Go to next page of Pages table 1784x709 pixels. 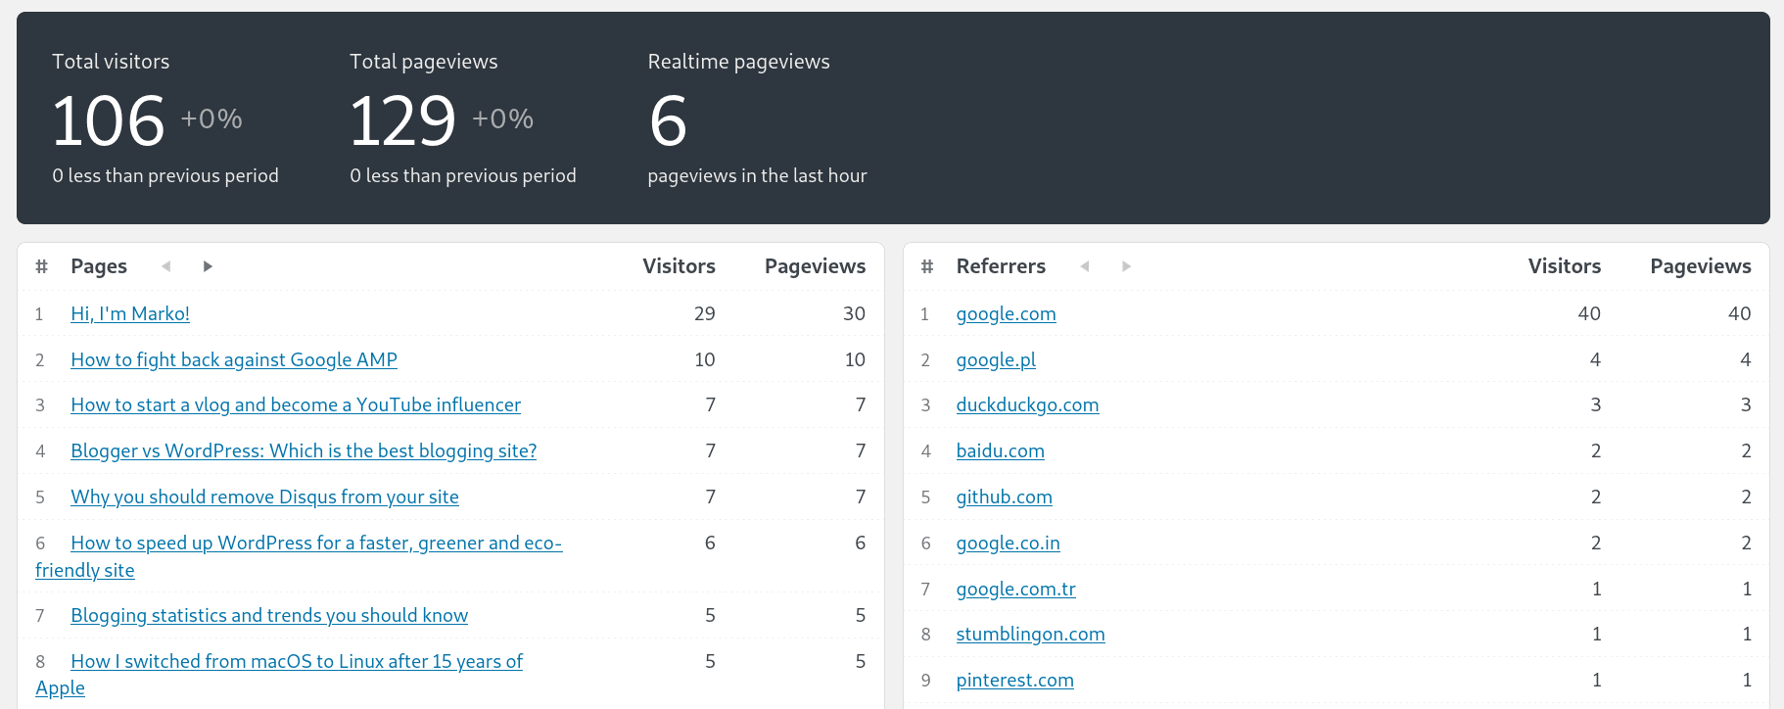coord(208,266)
